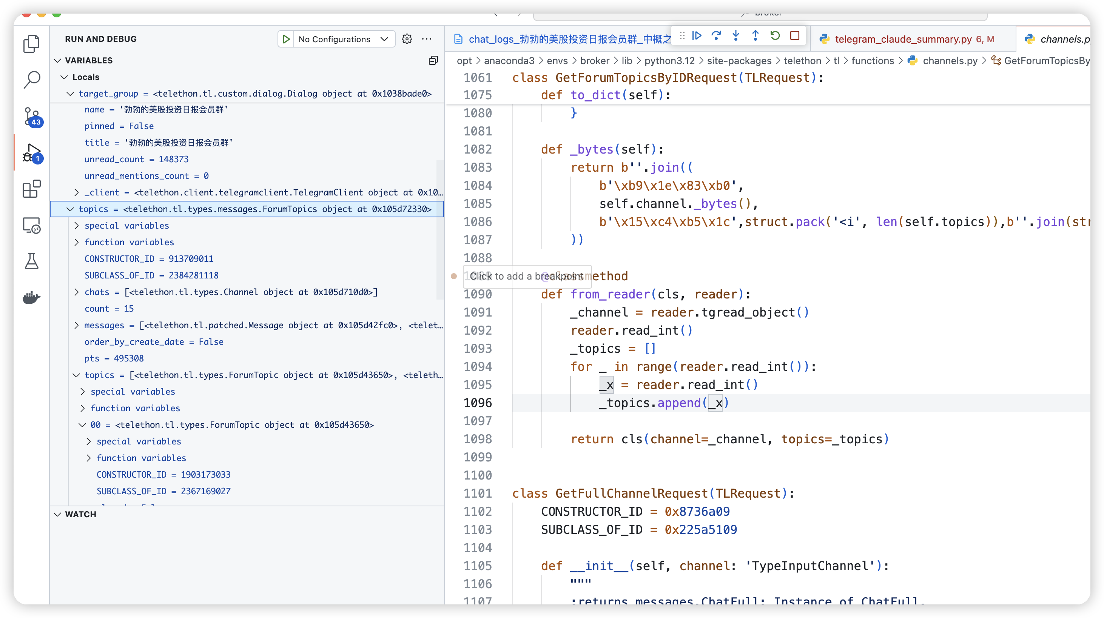Open the Remote Explorer icon
This screenshot has width=1104, height=618.
coord(31,225)
